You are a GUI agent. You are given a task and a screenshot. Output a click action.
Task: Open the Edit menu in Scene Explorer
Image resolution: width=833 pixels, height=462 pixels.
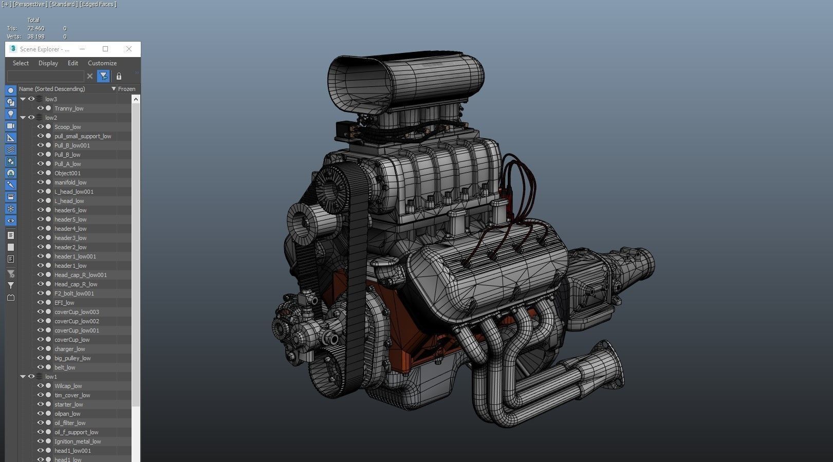pos(73,63)
